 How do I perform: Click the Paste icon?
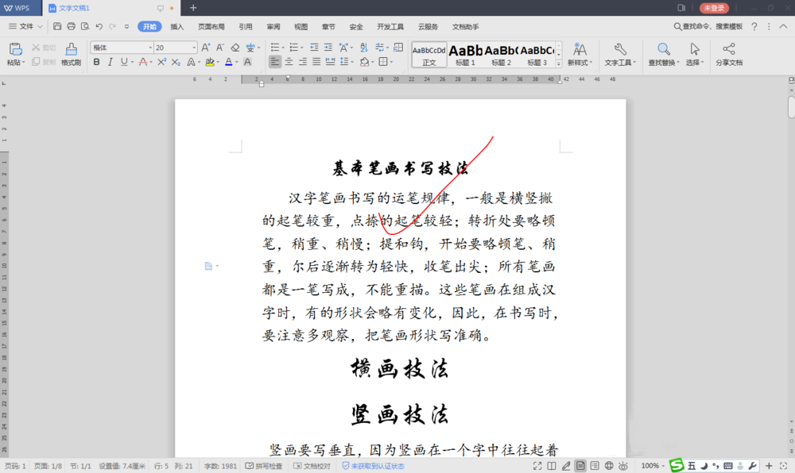15,49
